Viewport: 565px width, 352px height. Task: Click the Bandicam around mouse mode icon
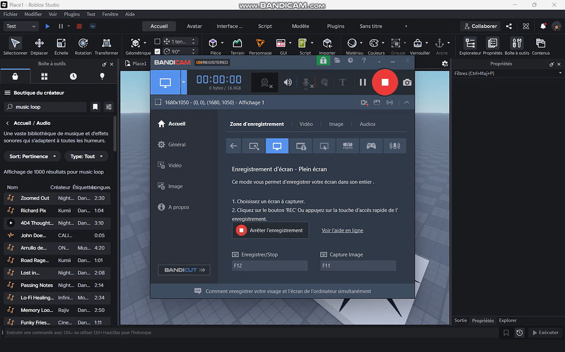(324, 146)
